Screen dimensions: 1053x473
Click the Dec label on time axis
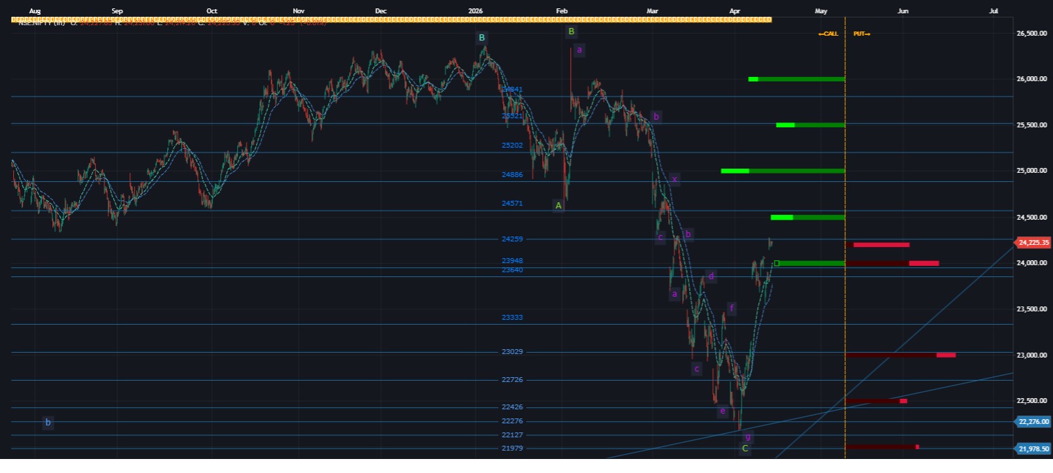(x=381, y=10)
